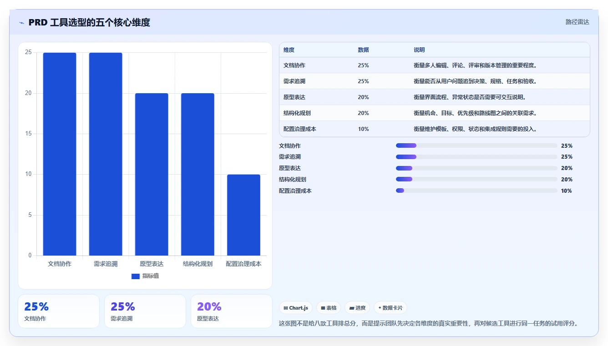Click the lightning icon beside the PRD title
Viewport: 608px width, 346px height.
coord(21,22)
